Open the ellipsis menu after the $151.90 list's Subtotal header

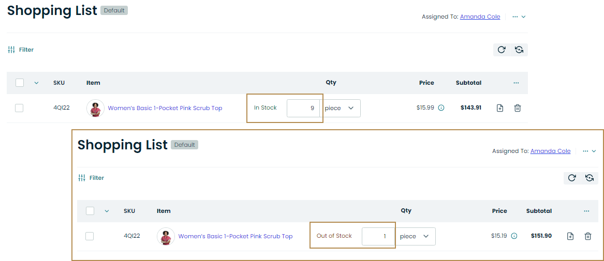tap(586, 211)
